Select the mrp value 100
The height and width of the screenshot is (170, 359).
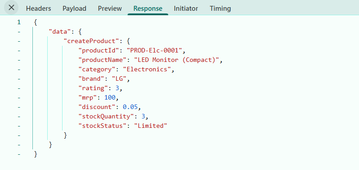tap(110, 98)
